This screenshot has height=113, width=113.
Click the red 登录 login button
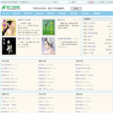tap(91, 2)
